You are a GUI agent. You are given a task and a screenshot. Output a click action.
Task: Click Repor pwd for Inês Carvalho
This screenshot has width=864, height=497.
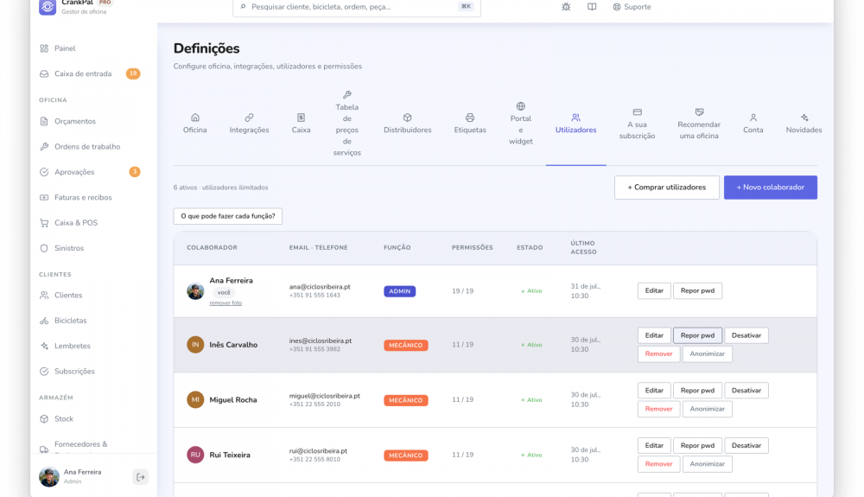(x=697, y=335)
